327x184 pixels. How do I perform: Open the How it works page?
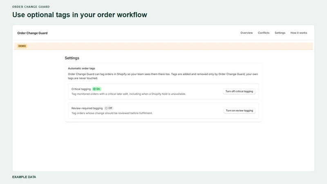pos(299,33)
